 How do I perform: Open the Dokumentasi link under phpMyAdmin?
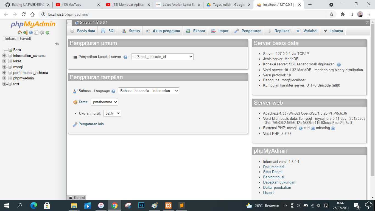click(x=273, y=167)
